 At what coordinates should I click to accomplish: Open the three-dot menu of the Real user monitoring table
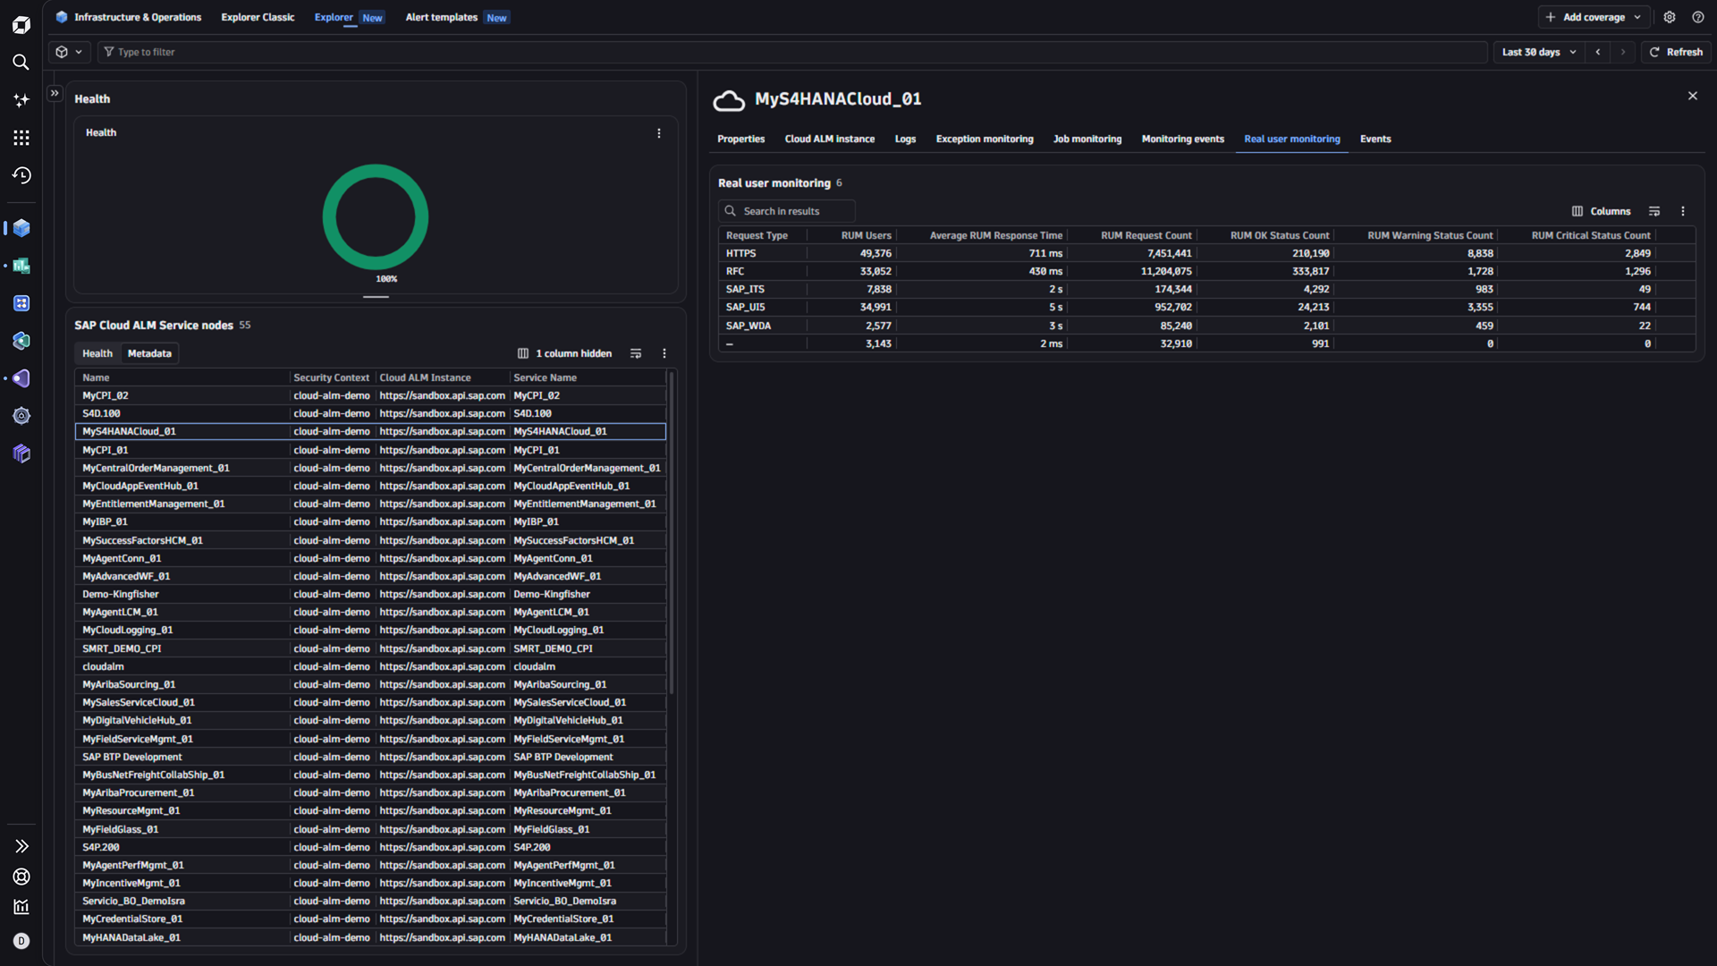1683,212
